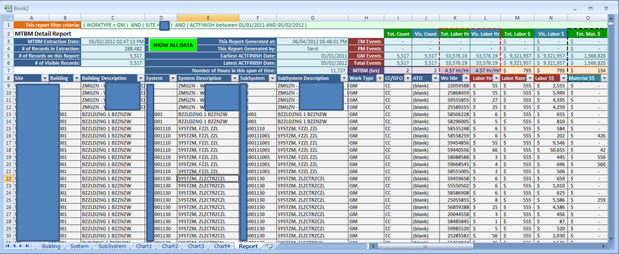Click the 'Serd' generated-by cell
This screenshot has height=254, width=619.
(x=312, y=49)
